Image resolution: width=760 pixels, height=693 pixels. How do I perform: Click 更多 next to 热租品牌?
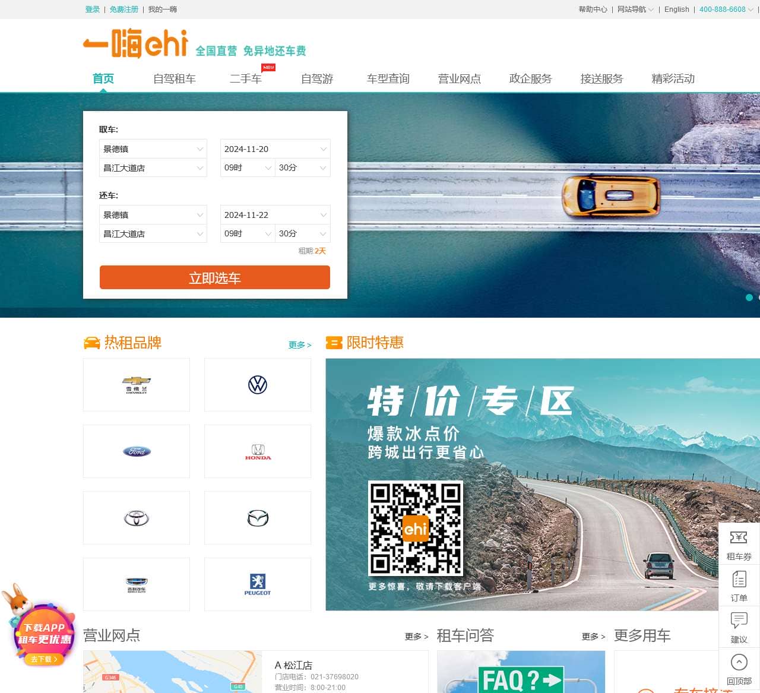coord(300,345)
